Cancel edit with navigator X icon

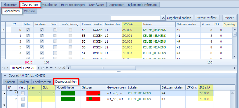[x=64, y=68]
